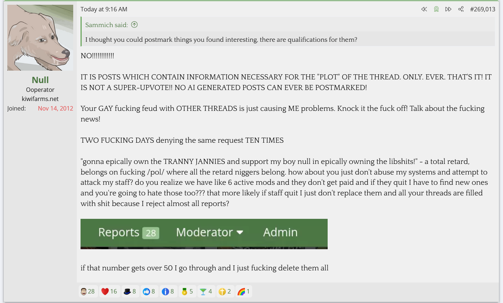
Task: Open the Today at 9:16 AM timestamp
Action: (x=104, y=9)
